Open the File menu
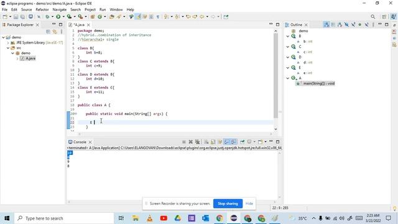This screenshot has width=398, height=224. tap(4, 9)
